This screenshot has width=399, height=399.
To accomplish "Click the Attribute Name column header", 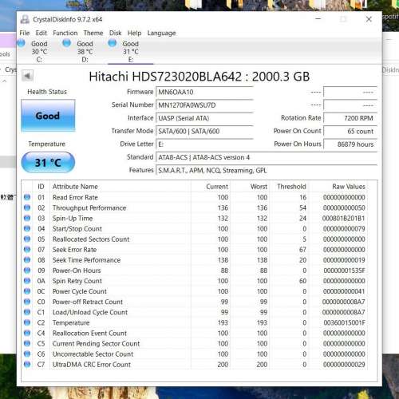I will click(x=120, y=187).
